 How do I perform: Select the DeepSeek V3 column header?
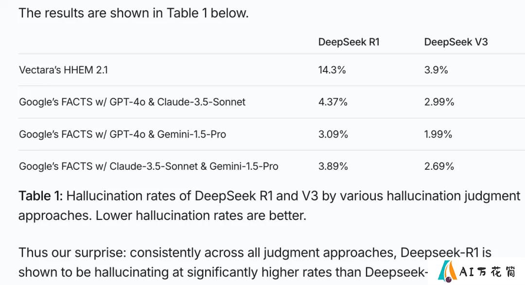(x=455, y=42)
